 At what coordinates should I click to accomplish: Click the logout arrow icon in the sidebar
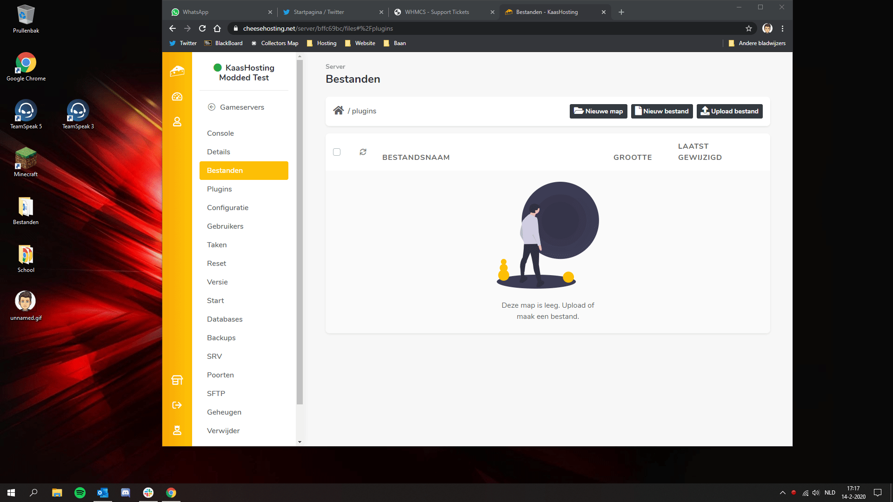pos(177,405)
